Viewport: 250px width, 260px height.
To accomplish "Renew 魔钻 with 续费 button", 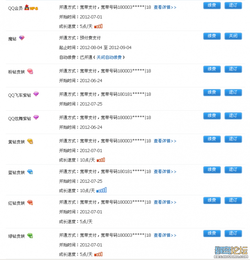I will [212, 36].
